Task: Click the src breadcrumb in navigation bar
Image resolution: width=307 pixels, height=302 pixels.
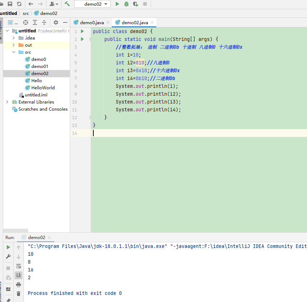Action: [26, 13]
